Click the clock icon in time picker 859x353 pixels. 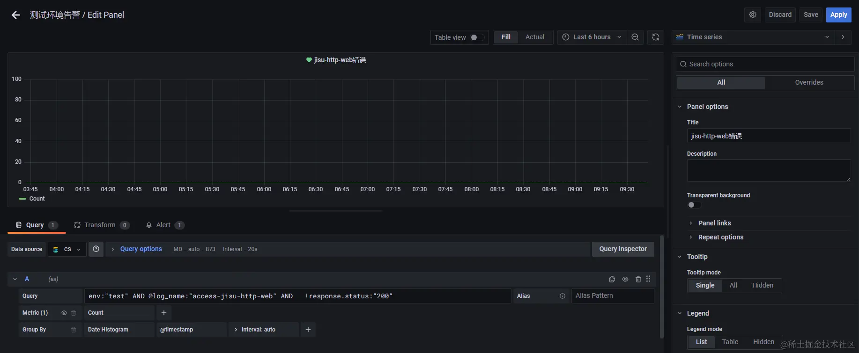click(566, 37)
